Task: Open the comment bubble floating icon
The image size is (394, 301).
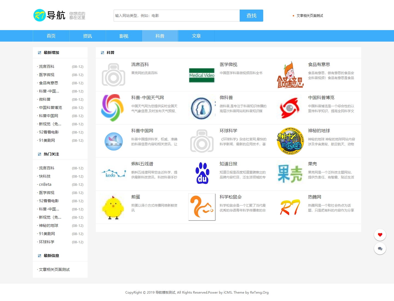Action: click(380, 248)
